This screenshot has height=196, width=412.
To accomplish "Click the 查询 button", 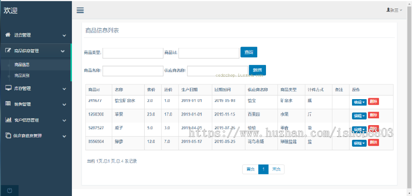I will 249,52.
